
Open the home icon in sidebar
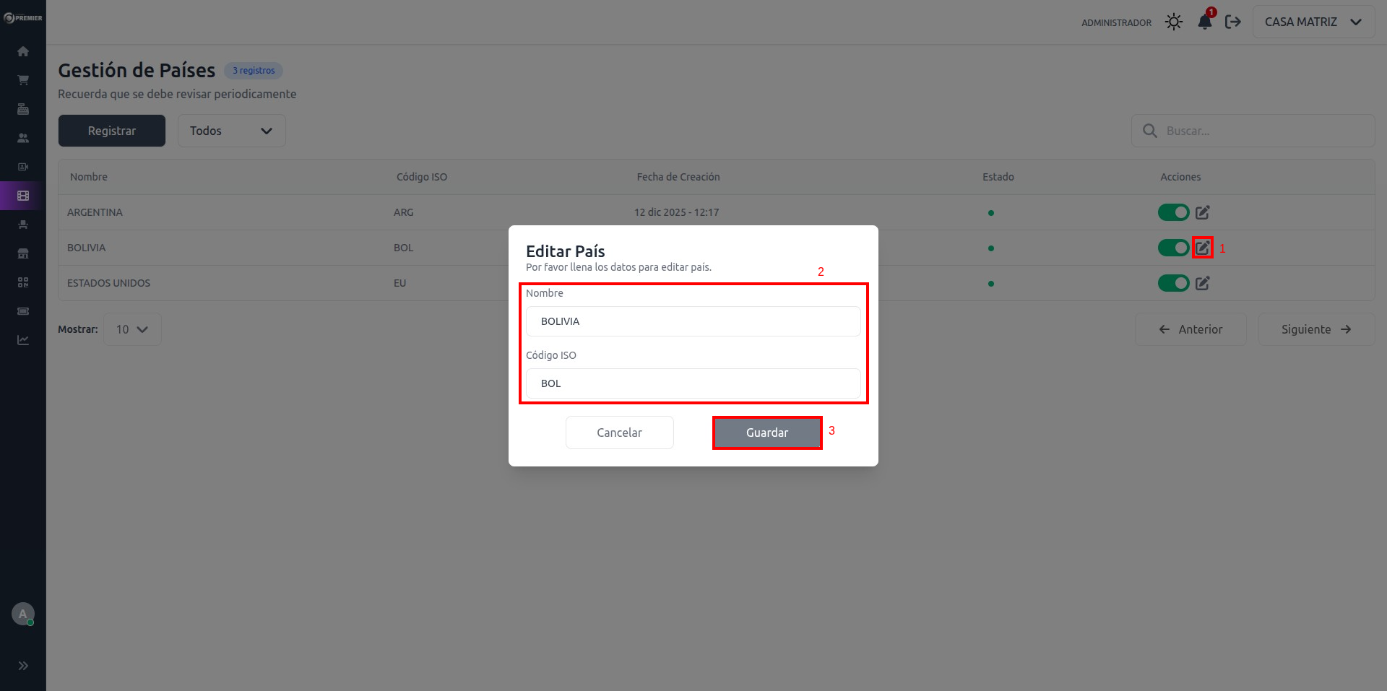click(23, 51)
